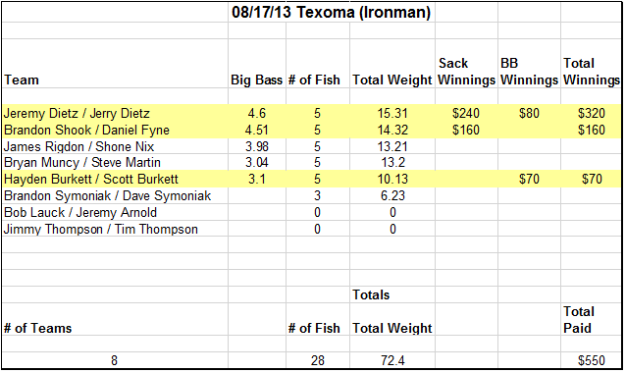Click the $320 total winnings cell
The image size is (626, 373).
(x=592, y=114)
